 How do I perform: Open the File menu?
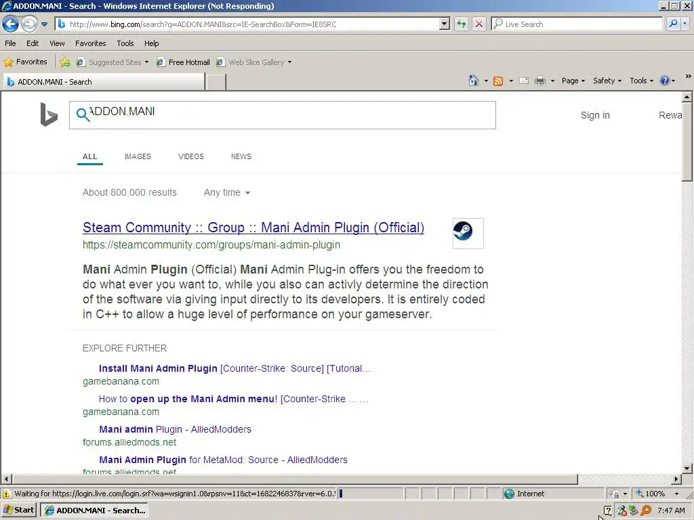click(x=10, y=43)
